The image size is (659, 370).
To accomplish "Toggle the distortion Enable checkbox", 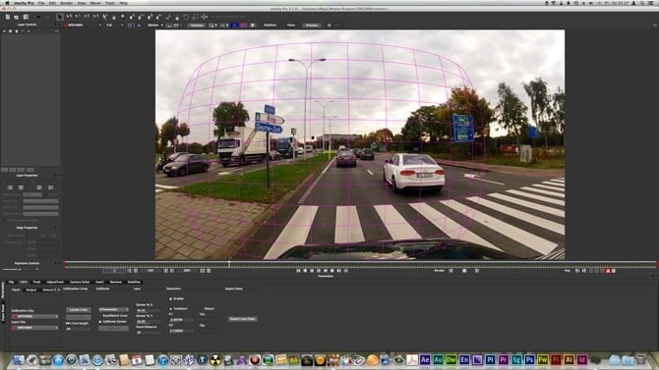I will pyautogui.click(x=170, y=298).
